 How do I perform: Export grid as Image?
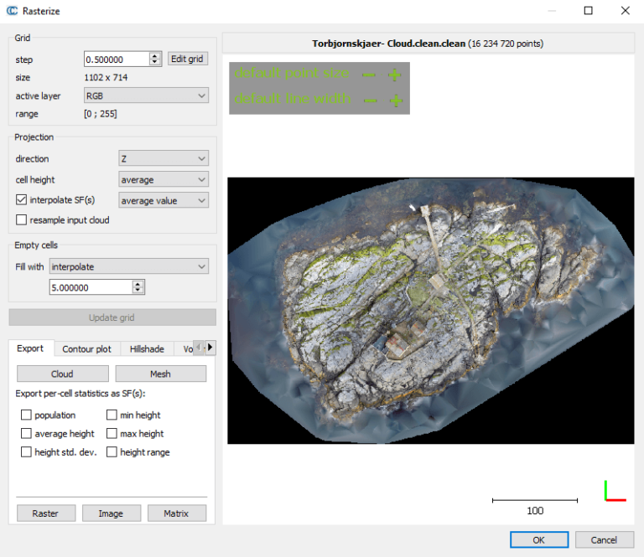point(112,513)
